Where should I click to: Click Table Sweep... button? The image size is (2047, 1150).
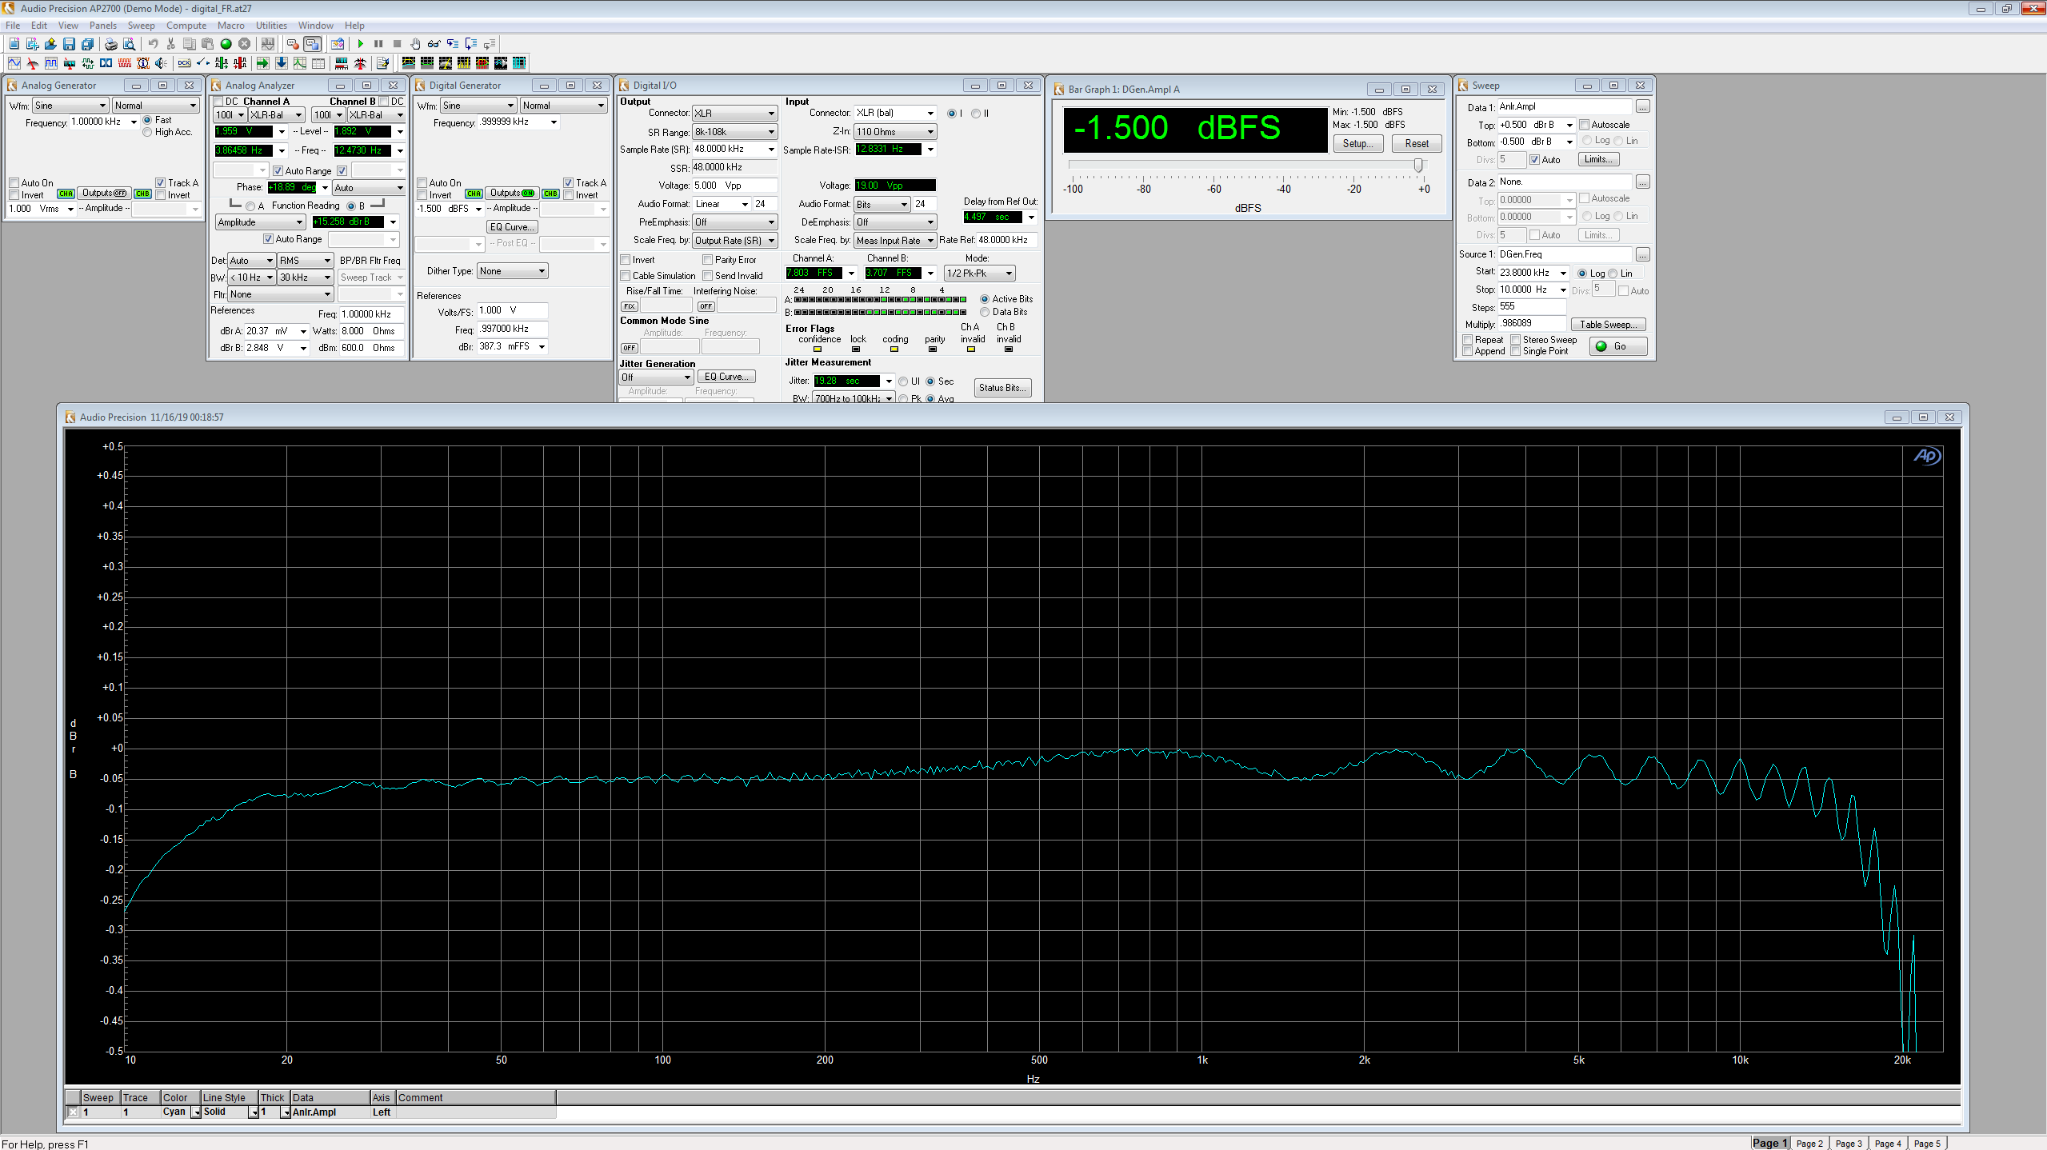click(1609, 325)
